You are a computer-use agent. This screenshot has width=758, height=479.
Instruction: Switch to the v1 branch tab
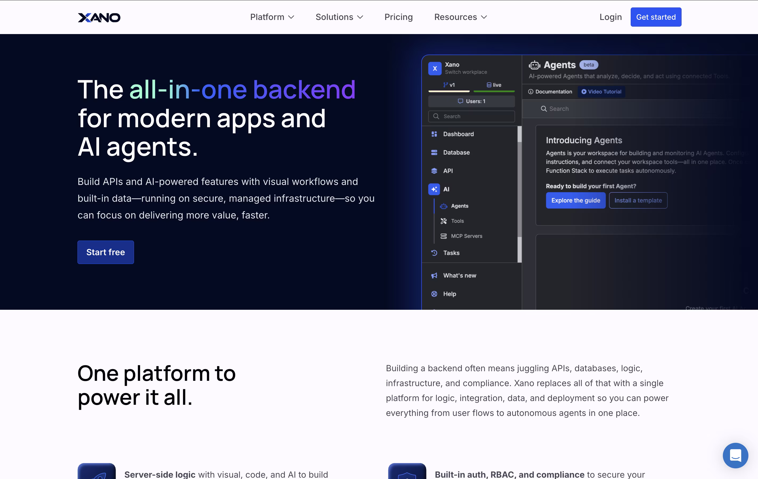449,85
